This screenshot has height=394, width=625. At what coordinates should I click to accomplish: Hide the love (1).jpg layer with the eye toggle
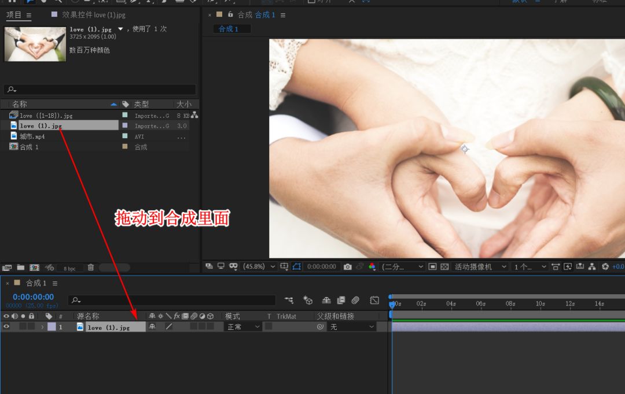[6, 326]
